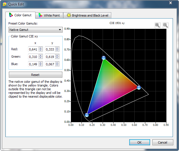This screenshot has height=151, width=179.
Task: Click the Quick Edit title bar icon
Action: (4, 3)
